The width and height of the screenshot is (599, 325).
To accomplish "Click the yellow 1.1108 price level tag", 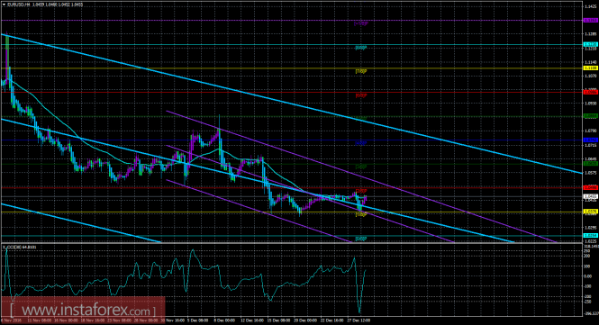I will (591, 68).
